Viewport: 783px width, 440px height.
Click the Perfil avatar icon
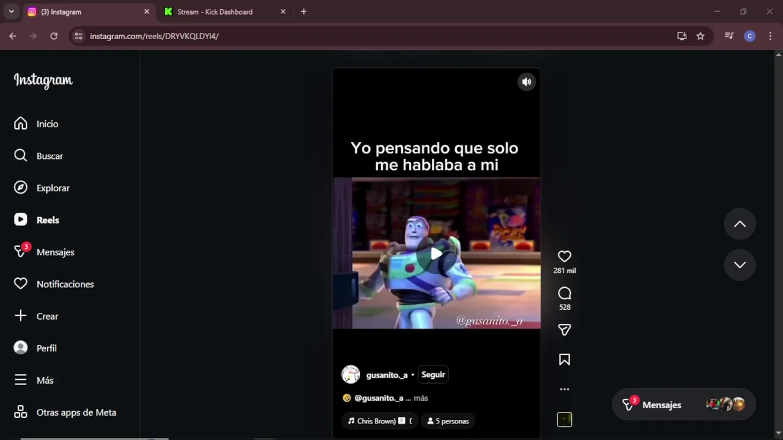pos(21,348)
